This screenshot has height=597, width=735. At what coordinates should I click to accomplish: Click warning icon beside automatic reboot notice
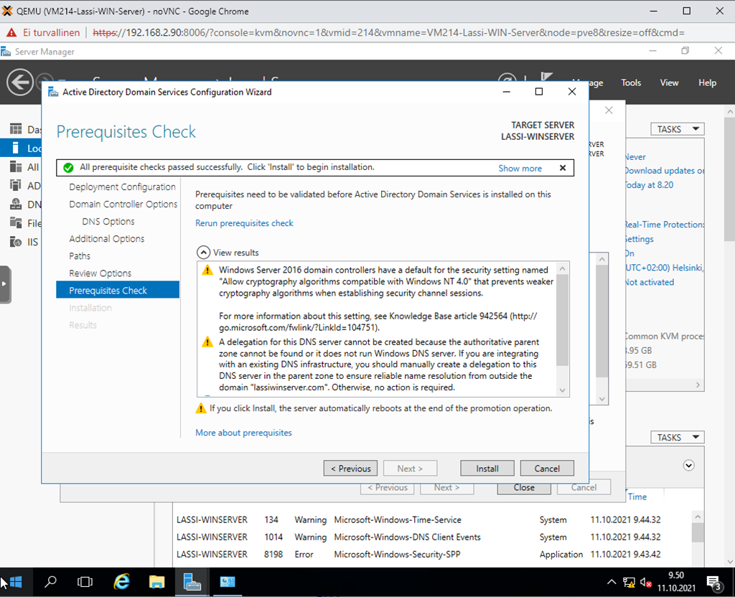(x=201, y=408)
